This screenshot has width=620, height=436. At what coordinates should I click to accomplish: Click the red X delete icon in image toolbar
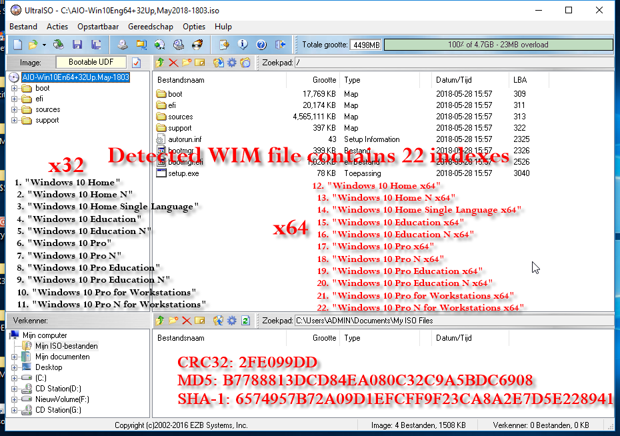pos(173,63)
